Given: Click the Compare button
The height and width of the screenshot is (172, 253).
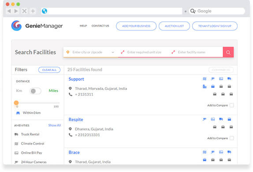Looking at the screenshot, I should click(x=221, y=70).
